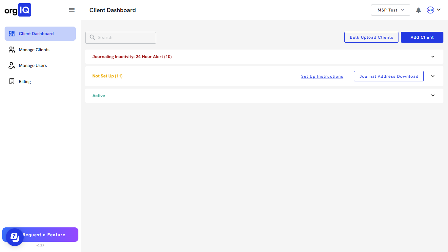
Task: Click the orgIQ logo
Action: pyautogui.click(x=18, y=10)
